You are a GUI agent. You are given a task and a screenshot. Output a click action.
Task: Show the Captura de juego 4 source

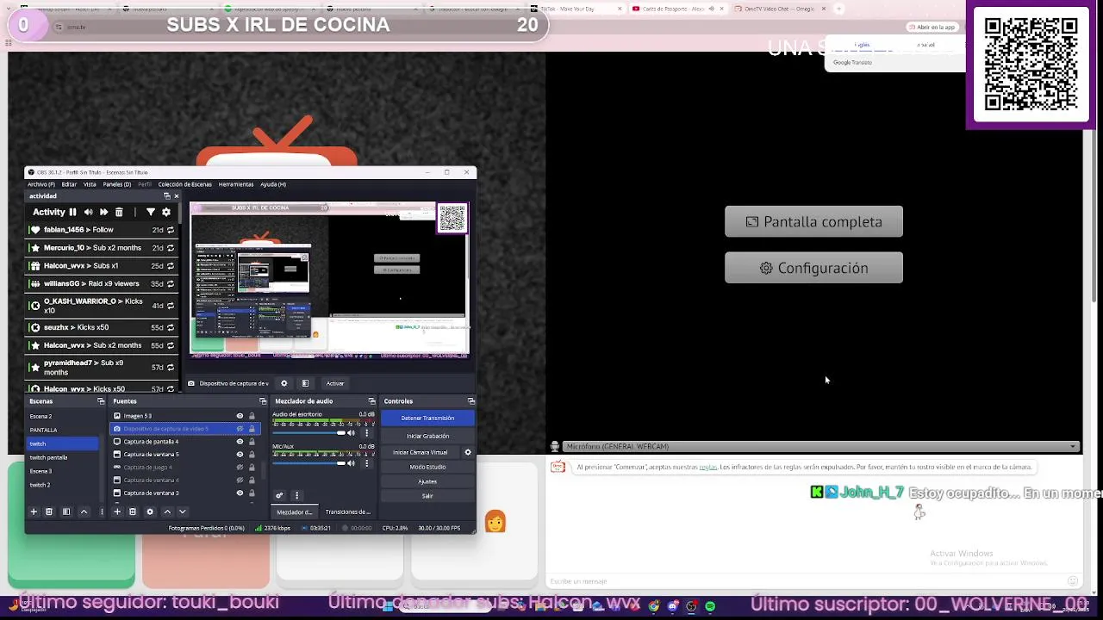pyautogui.click(x=240, y=468)
